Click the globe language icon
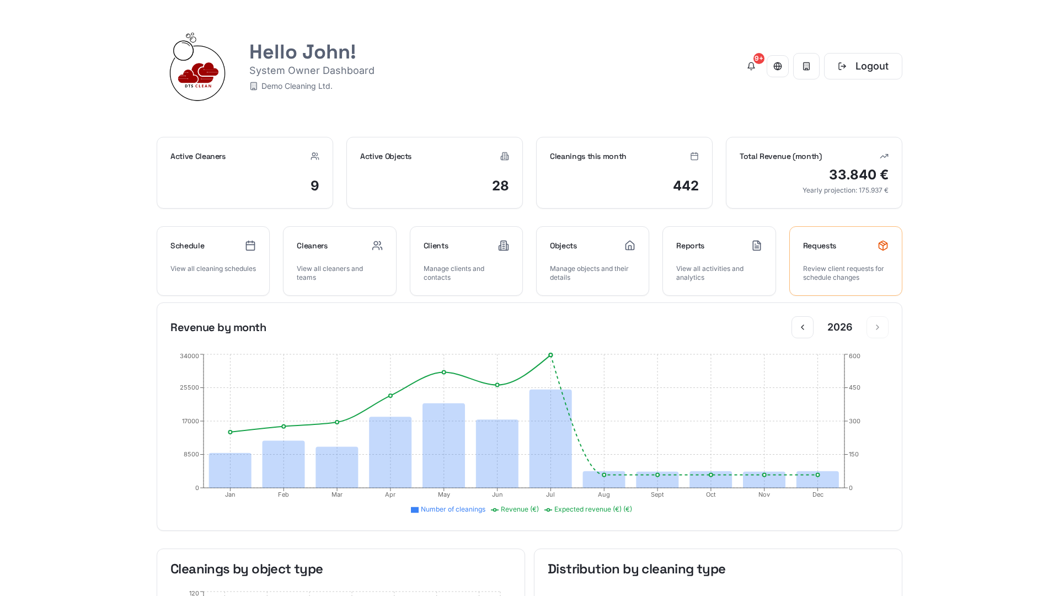The height and width of the screenshot is (596, 1059). (x=778, y=66)
